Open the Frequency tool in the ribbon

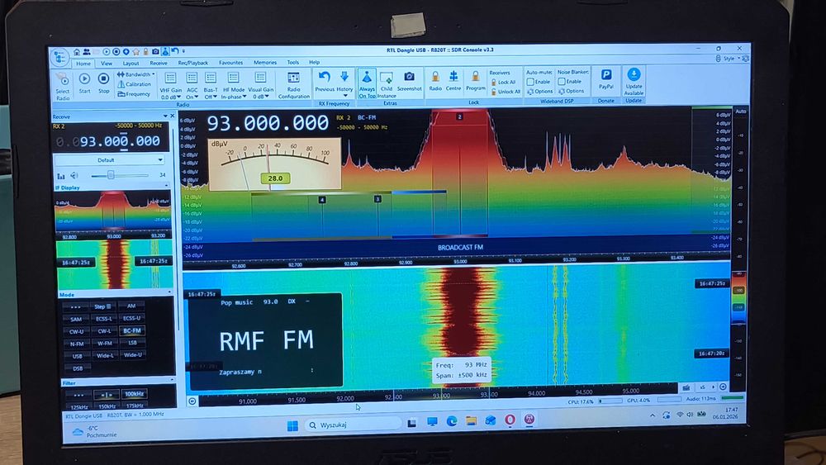coord(134,93)
